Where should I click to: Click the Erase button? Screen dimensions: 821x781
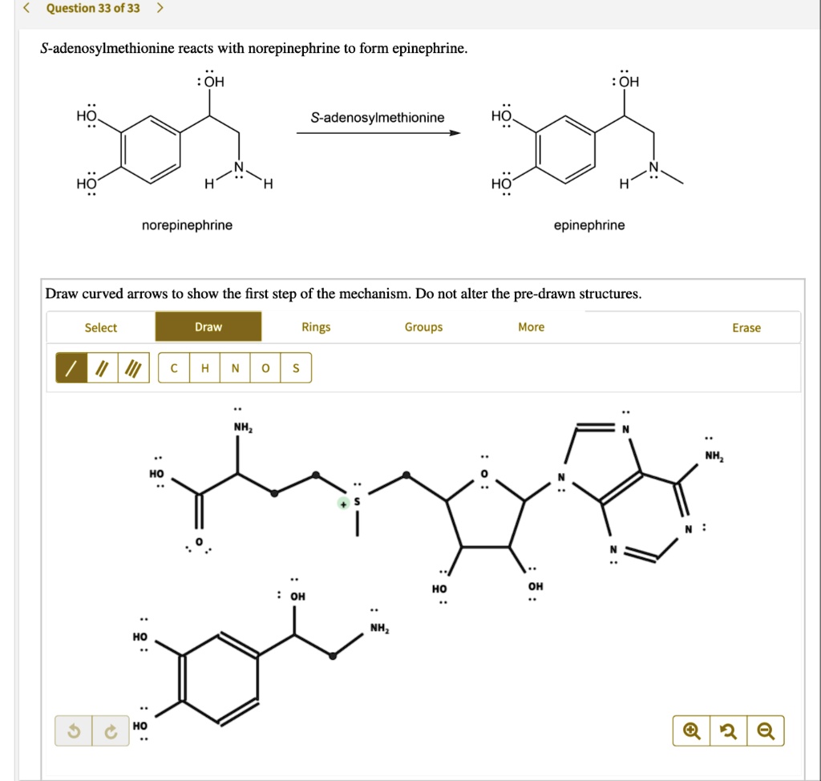coord(746,327)
